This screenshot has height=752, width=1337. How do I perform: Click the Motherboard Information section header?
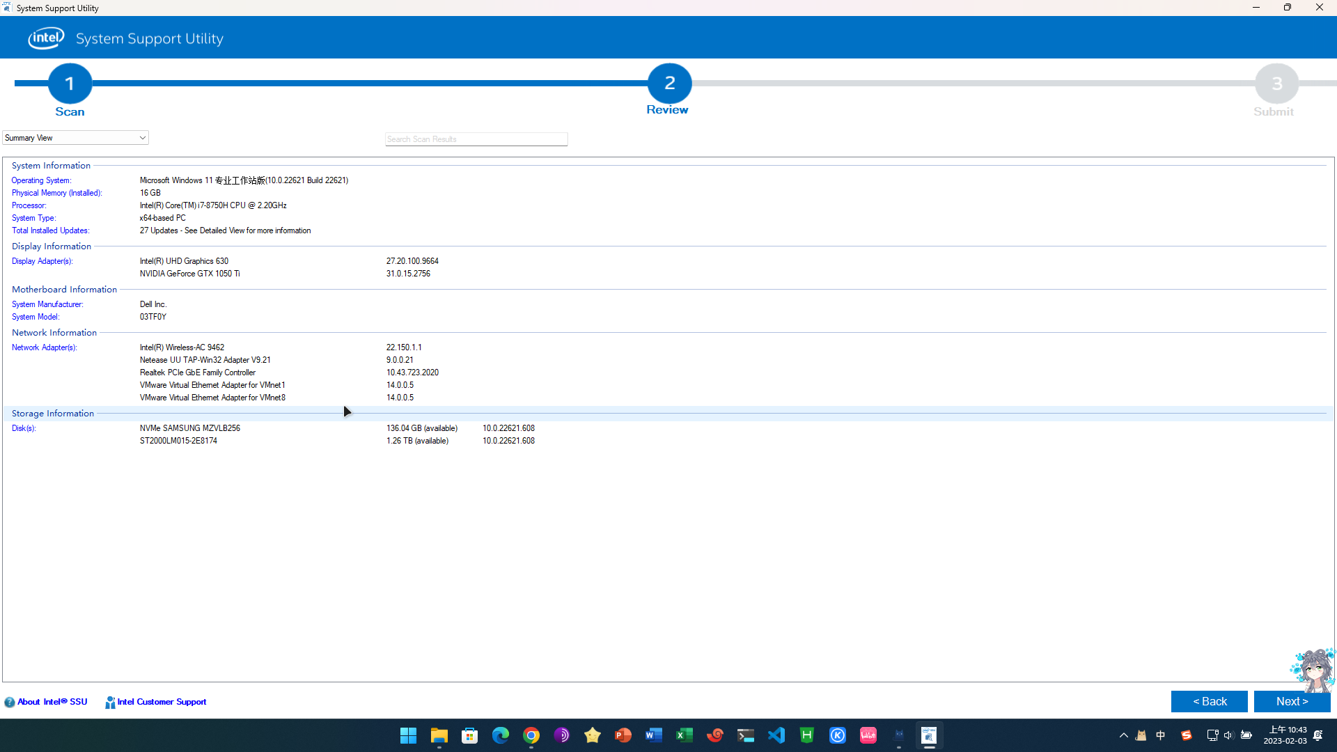pyautogui.click(x=64, y=290)
